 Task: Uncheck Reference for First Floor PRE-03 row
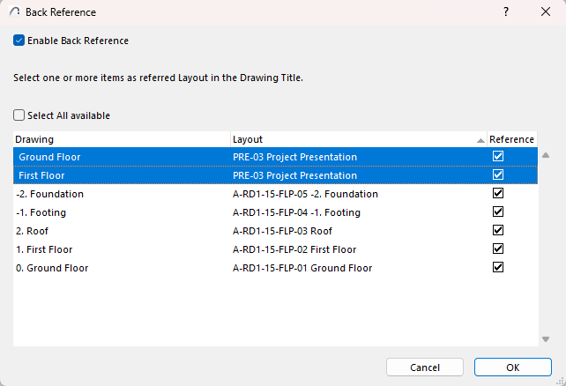(x=498, y=174)
